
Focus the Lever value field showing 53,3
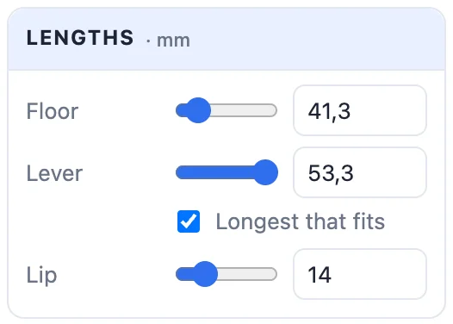coord(360,172)
